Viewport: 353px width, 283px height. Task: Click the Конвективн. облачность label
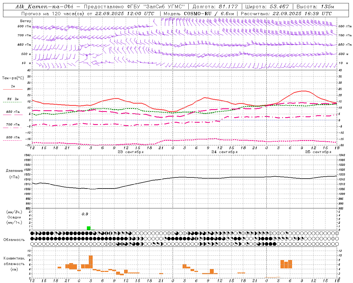click(x=14, y=261)
